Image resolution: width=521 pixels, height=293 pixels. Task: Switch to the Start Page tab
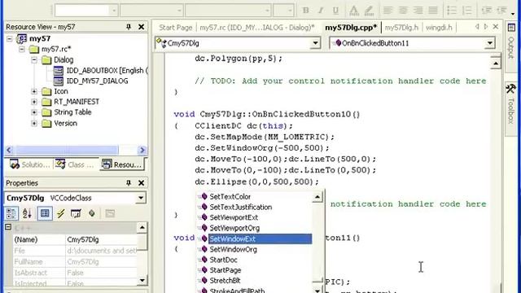[x=176, y=28]
